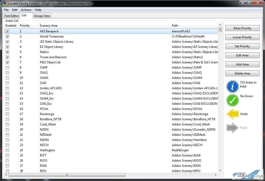The height and width of the screenshot is (181, 265).
Task: Click the vertical scrollbar up arrow
Action: 220,25
